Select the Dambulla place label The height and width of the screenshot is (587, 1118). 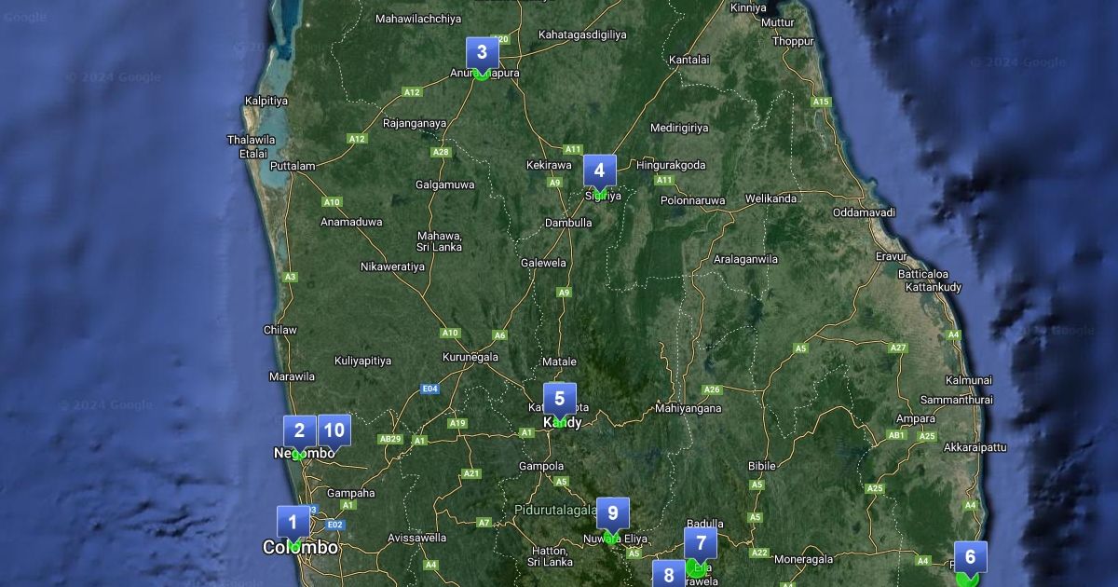point(568,224)
